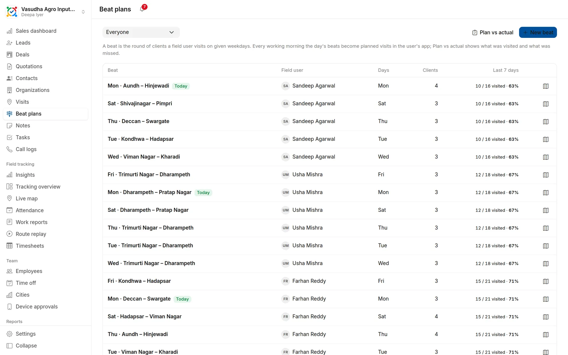The width and height of the screenshot is (568, 355).
Task: Open map icon for Mon · Aundh – Hinjewadi row
Action: 546,86
